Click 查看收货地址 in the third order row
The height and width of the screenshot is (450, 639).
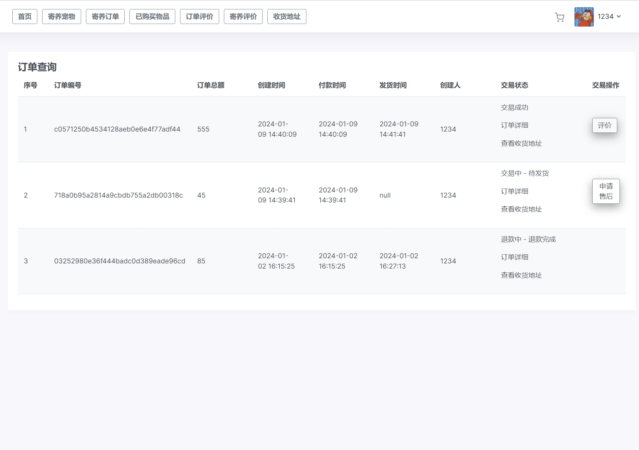click(x=521, y=275)
